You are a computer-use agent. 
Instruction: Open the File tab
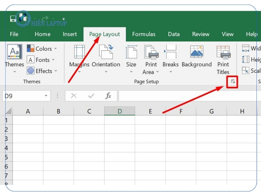click(x=14, y=34)
